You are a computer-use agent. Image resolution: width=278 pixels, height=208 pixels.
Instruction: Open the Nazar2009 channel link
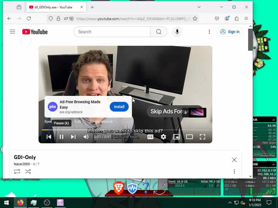click(x=22, y=164)
